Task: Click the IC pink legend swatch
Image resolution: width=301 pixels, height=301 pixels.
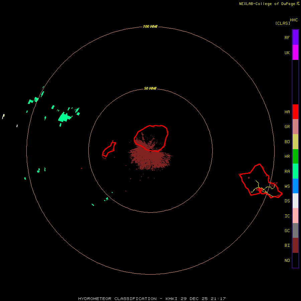Action: click(295, 216)
